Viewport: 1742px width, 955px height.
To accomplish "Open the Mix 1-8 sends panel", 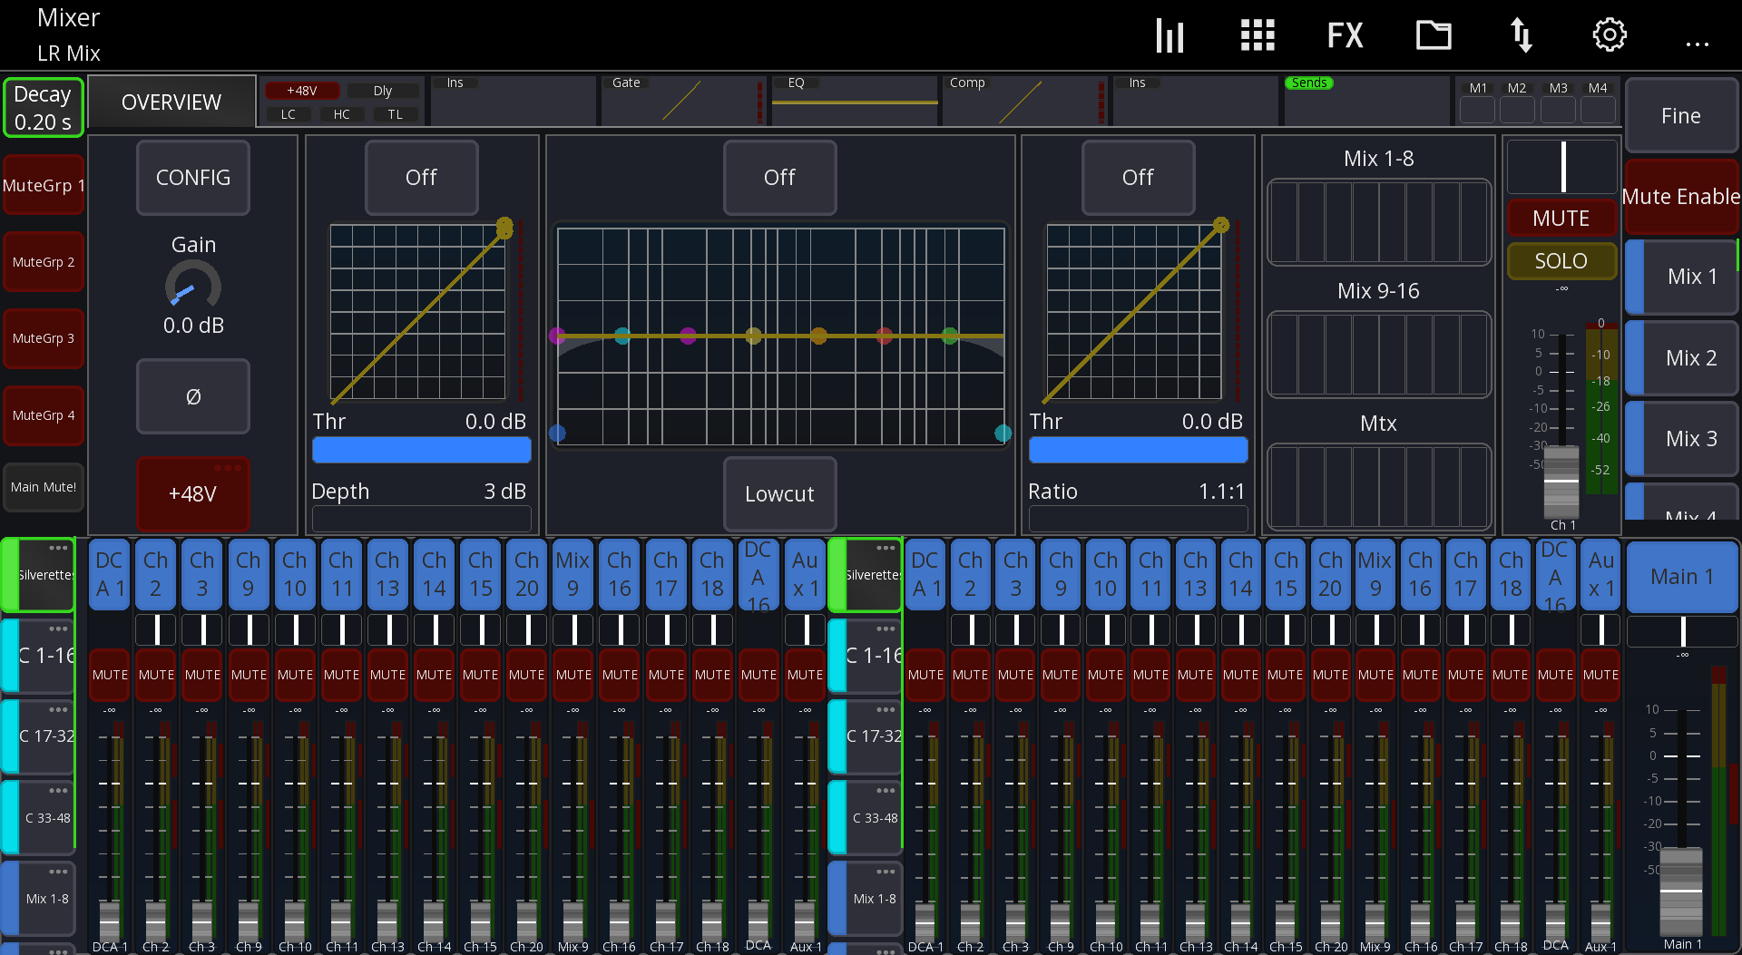I will [1378, 222].
